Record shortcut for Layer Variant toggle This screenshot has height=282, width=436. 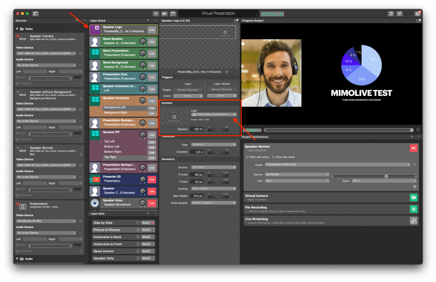click(x=221, y=89)
